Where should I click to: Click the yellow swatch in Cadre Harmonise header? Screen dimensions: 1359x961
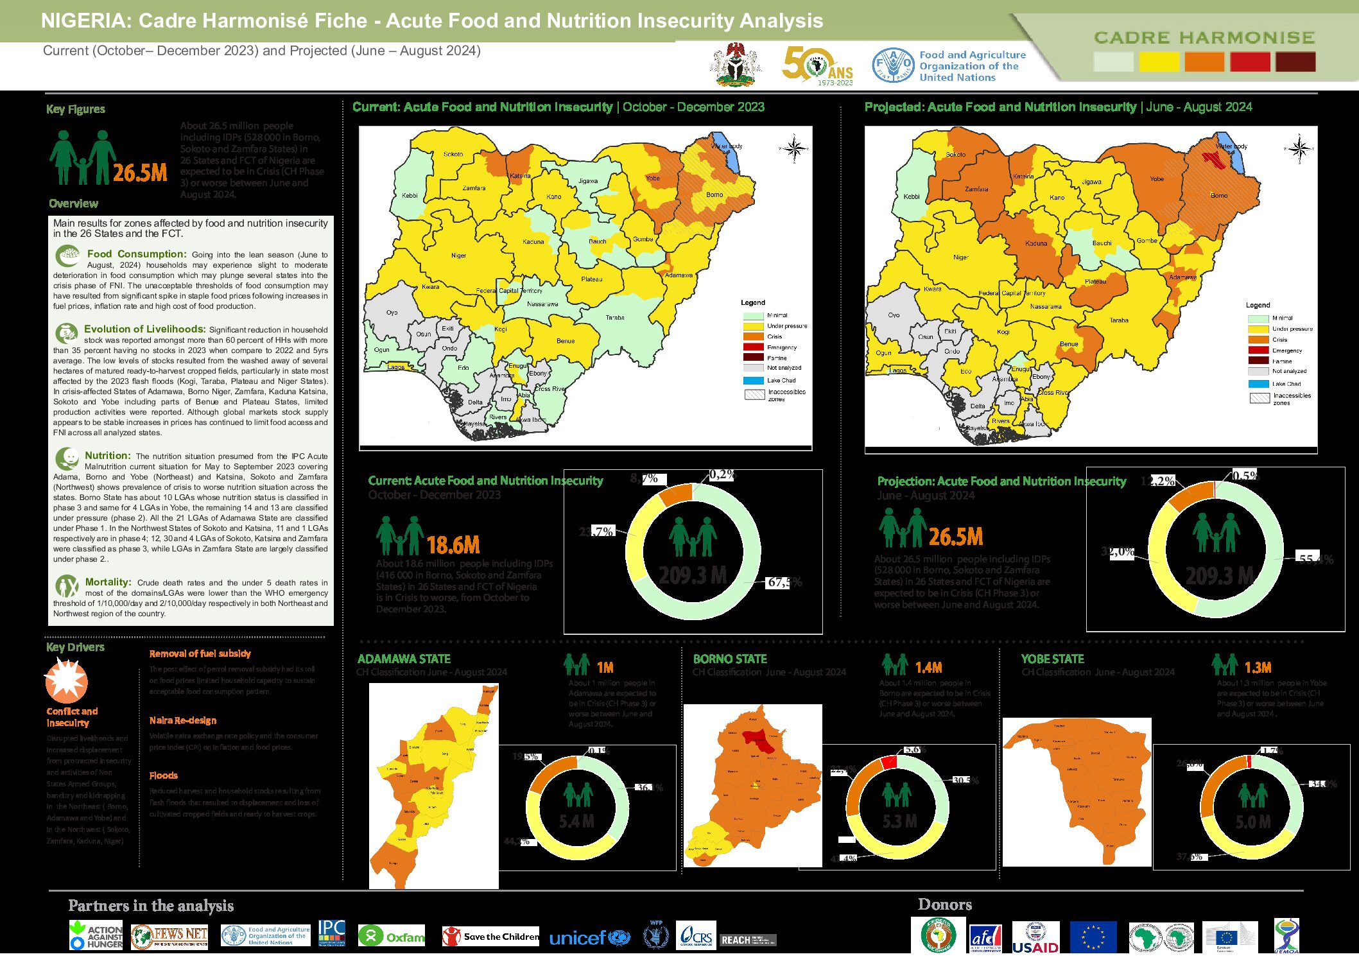1159,62
